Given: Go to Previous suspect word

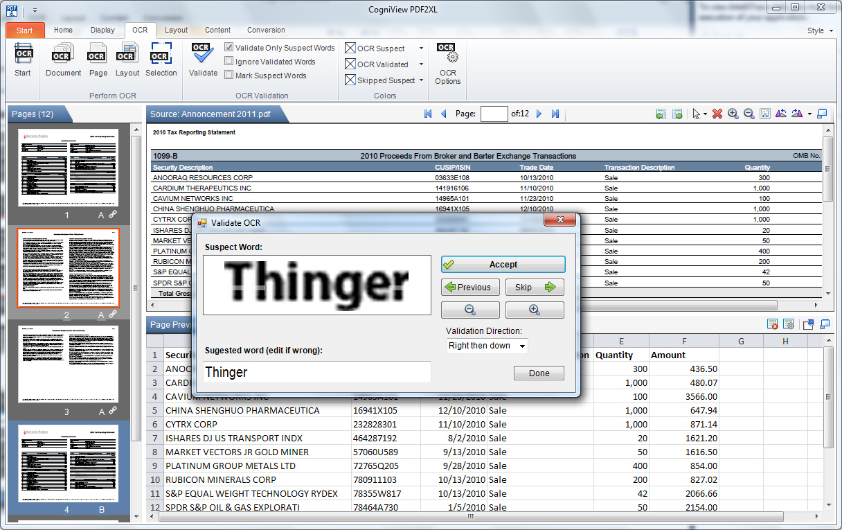Looking at the screenshot, I should pos(470,287).
